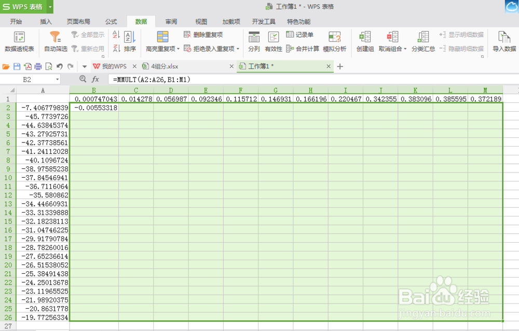This screenshot has height=331, width=519.
Task: Click the print preview icon
Action: coord(49,67)
